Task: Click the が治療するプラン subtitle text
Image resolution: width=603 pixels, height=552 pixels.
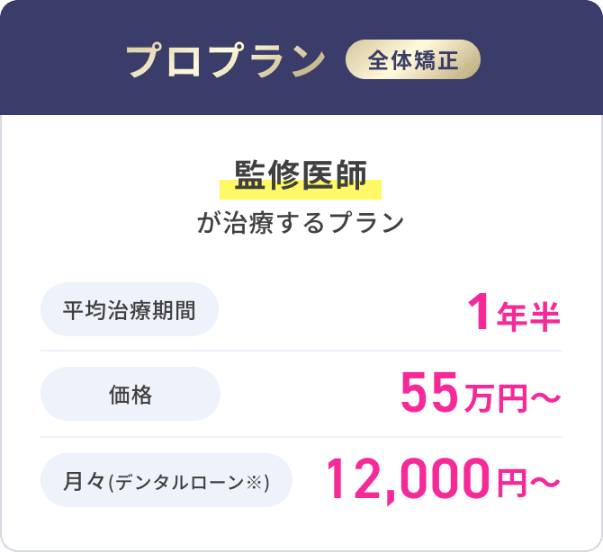Action: click(301, 222)
